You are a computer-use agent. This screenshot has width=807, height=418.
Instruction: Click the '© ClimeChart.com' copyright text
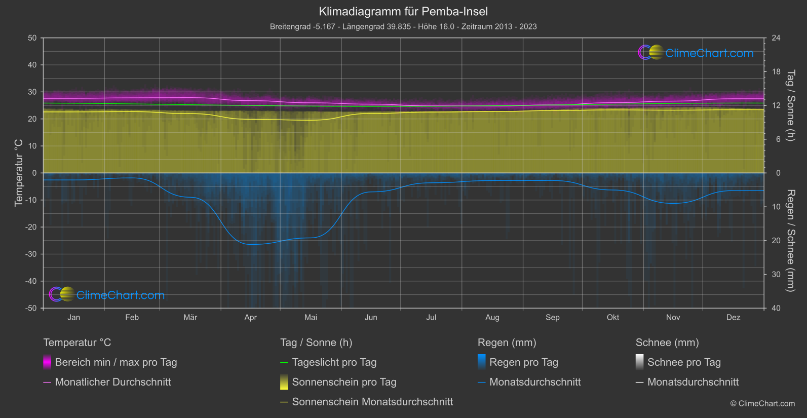coord(762,403)
